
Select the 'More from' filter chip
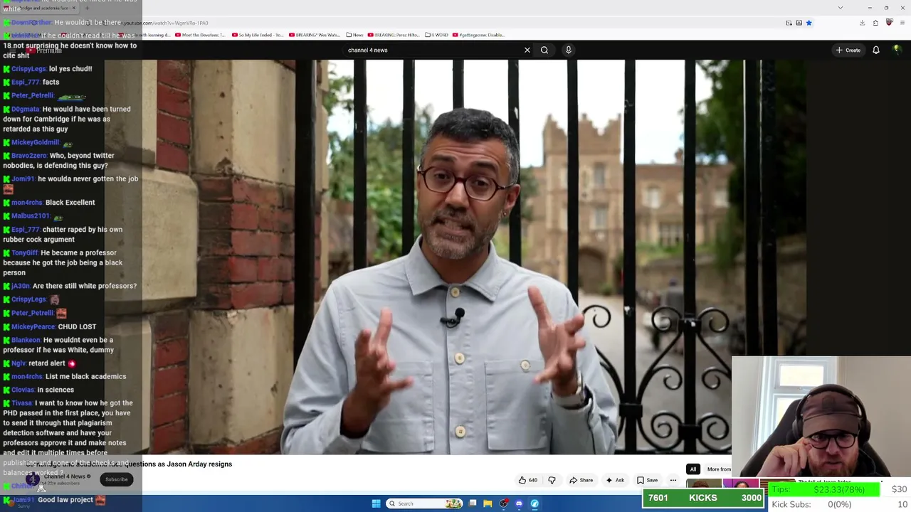[719, 469]
